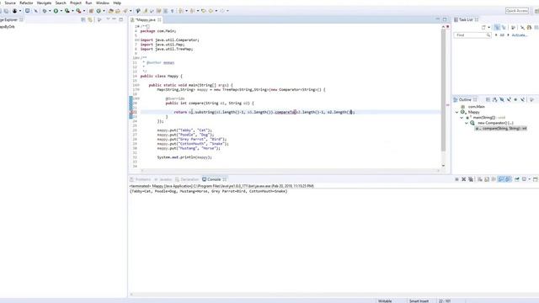Click the Save All icon in main toolbar
Screen dimensions: 539x303
(x=6, y=11)
